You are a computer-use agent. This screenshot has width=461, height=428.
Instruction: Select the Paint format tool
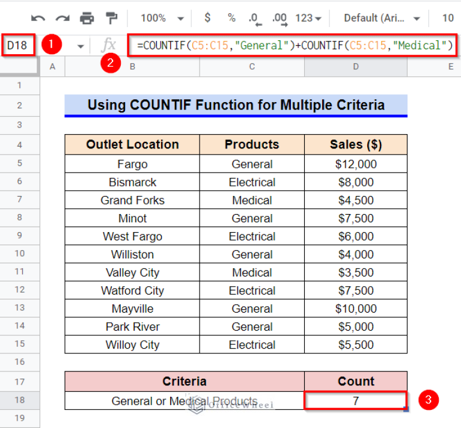pyautogui.click(x=111, y=18)
